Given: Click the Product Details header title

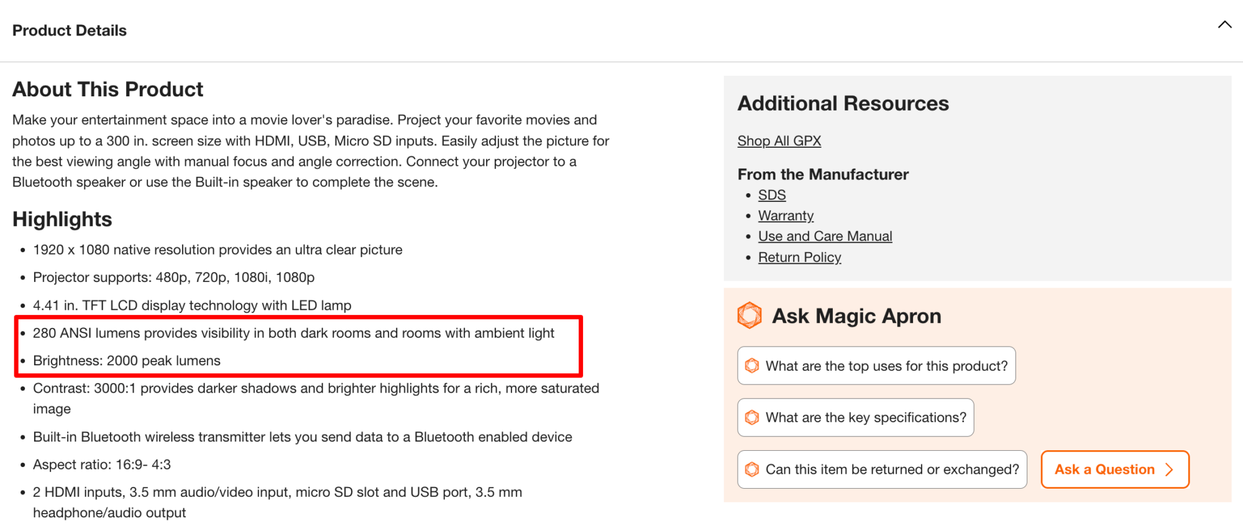Looking at the screenshot, I should tap(70, 30).
